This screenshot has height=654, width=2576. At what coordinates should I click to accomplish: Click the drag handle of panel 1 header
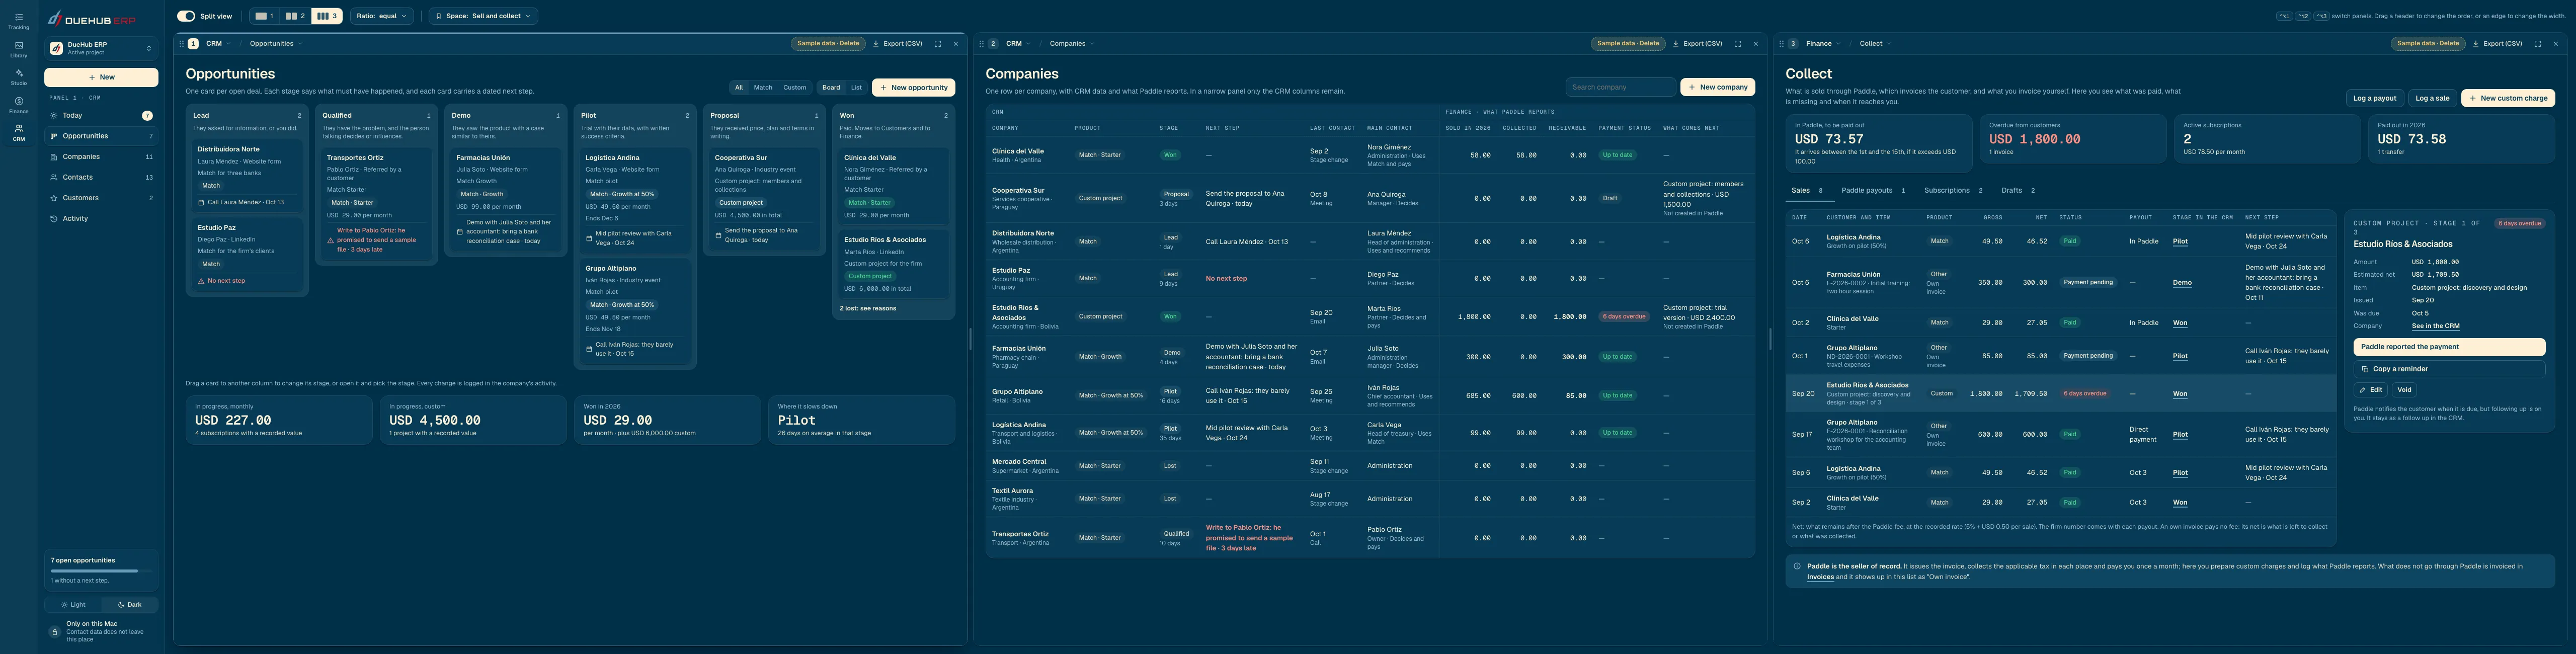click(x=182, y=44)
